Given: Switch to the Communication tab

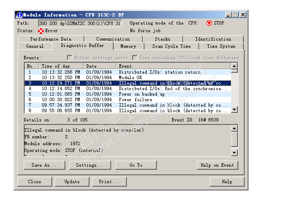Looking at the screenshot, I should 113,39.
